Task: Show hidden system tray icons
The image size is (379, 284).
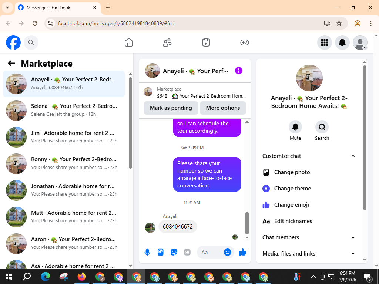Action: [313, 277]
